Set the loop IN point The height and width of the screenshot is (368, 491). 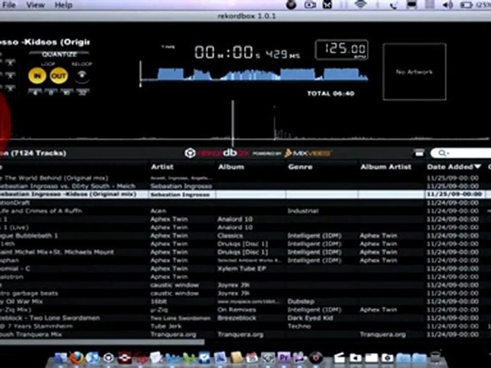coord(37,76)
